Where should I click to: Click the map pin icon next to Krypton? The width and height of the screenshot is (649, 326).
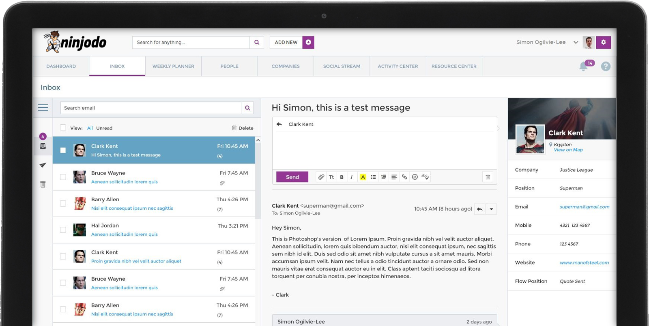551,145
